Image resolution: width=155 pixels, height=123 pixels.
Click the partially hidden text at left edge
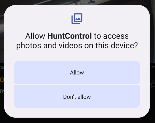tap(2, 68)
